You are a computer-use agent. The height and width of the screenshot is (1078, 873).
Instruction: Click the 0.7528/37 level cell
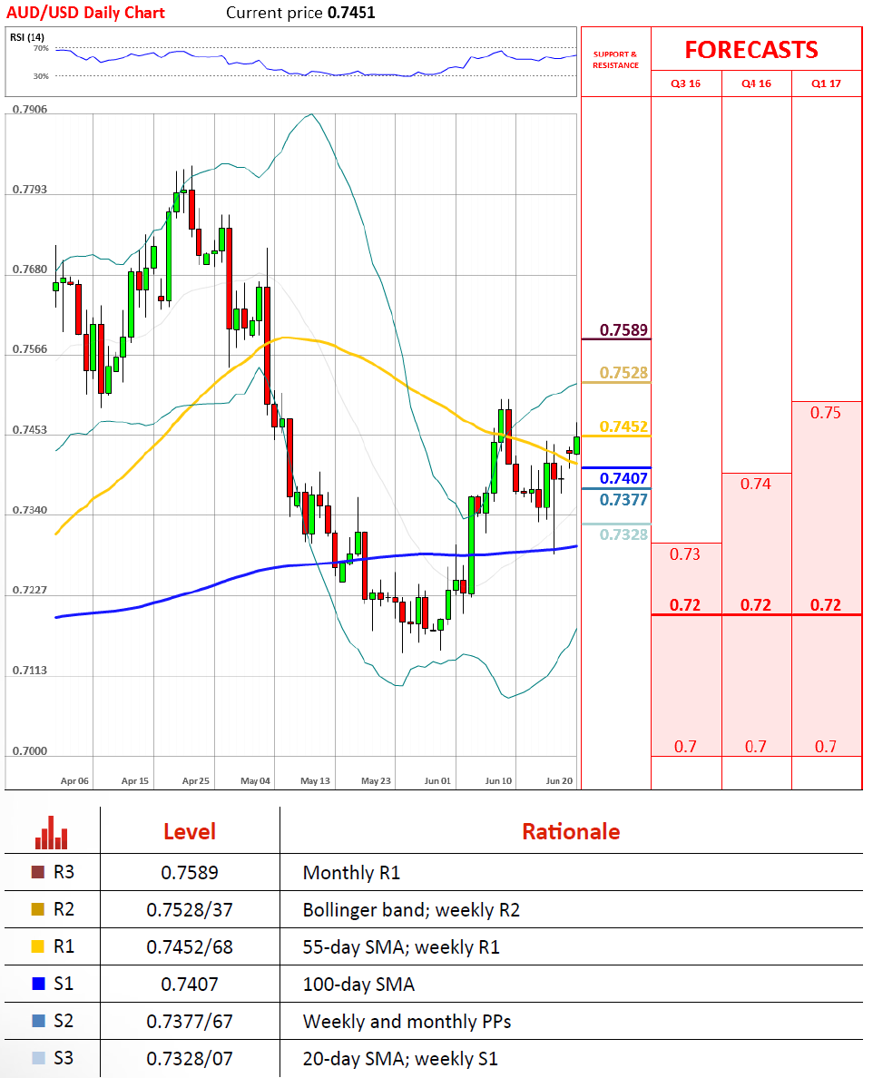pos(190,909)
